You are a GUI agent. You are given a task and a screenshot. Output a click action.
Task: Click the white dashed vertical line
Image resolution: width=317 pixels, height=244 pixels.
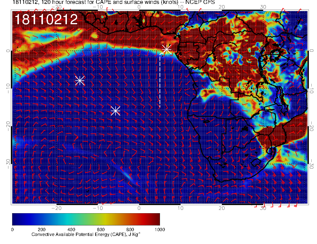pos(160,81)
